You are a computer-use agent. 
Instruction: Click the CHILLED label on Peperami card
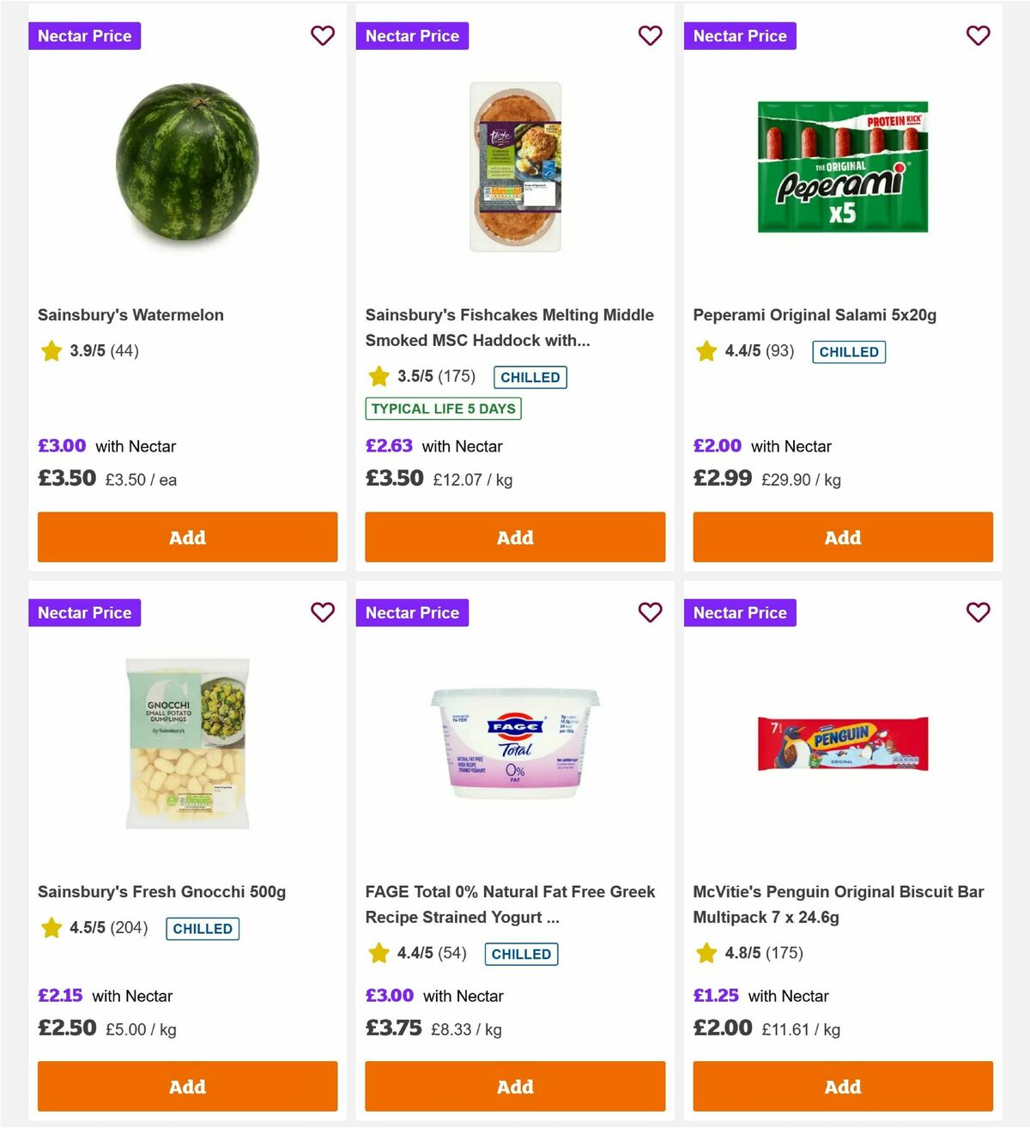(x=849, y=352)
